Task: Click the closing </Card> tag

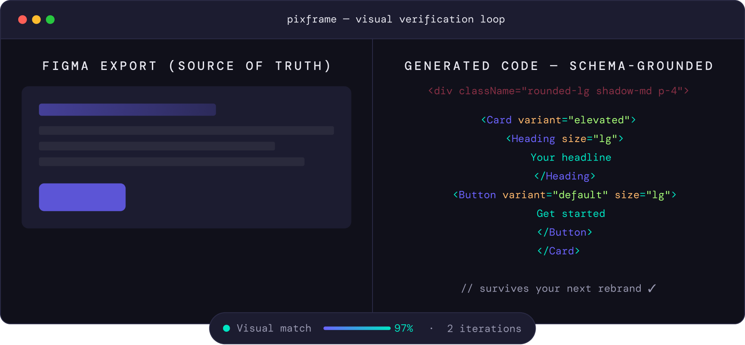Action: pyautogui.click(x=558, y=251)
